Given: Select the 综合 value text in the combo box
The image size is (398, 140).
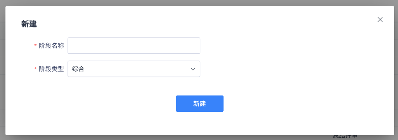Looking at the screenshot, I should click(x=78, y=69).
